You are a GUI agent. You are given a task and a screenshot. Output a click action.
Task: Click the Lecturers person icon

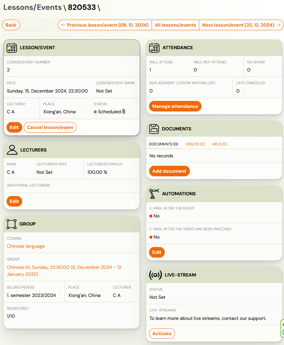click(x=12, y=150)
